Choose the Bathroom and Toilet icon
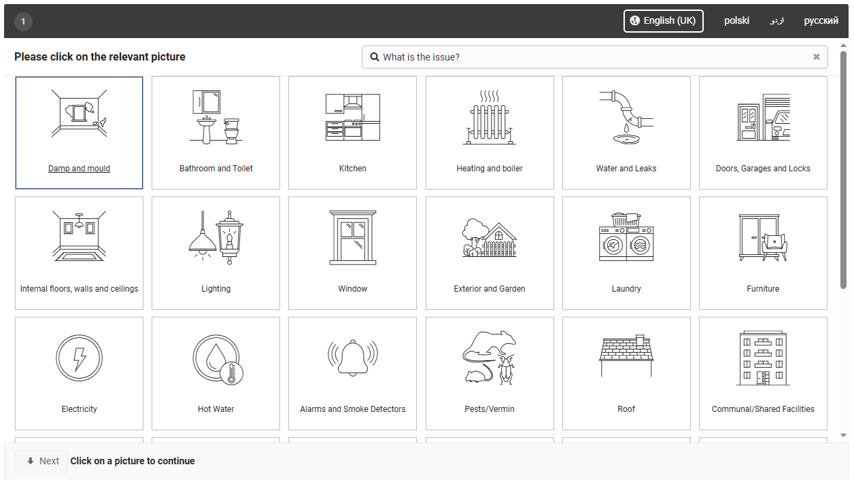 (x=216, y=116)
